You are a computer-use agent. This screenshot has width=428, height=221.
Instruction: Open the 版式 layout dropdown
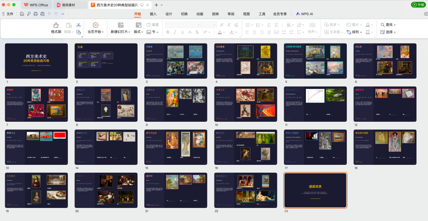[x=138, y=32]
